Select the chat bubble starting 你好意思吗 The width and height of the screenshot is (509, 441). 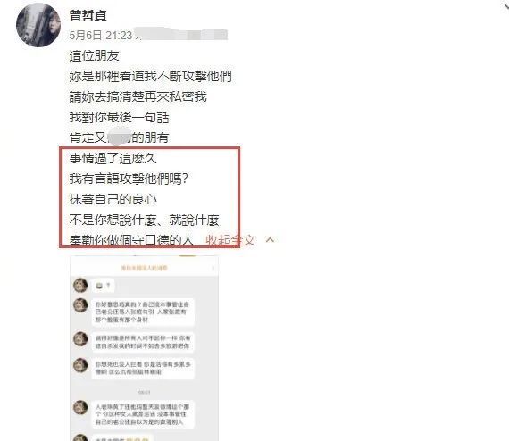click(143, 312)
